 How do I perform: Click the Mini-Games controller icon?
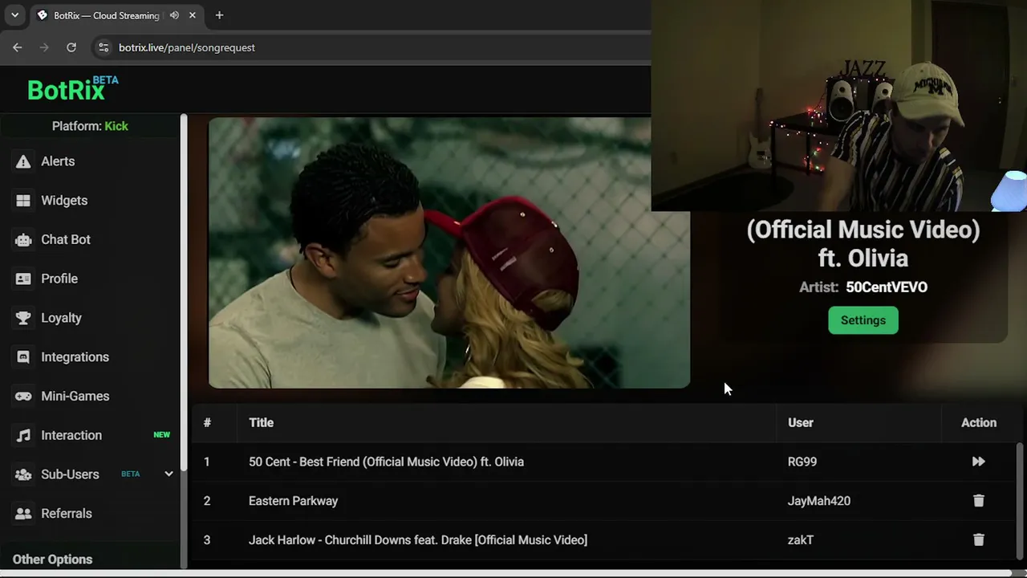(x=23, y=396)
